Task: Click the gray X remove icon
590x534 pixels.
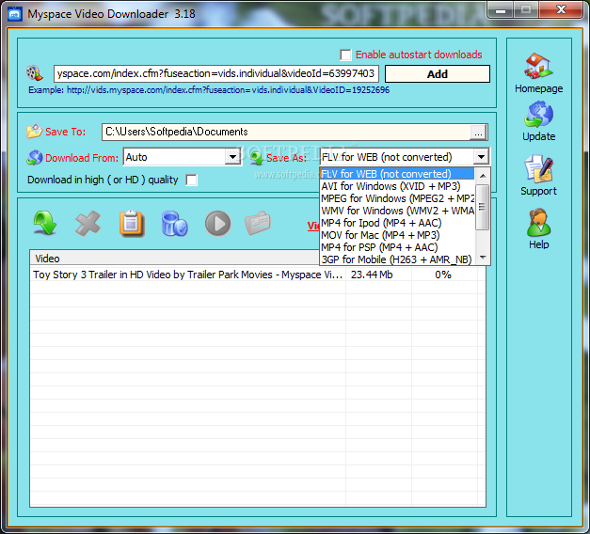Action: coord(88,224)
